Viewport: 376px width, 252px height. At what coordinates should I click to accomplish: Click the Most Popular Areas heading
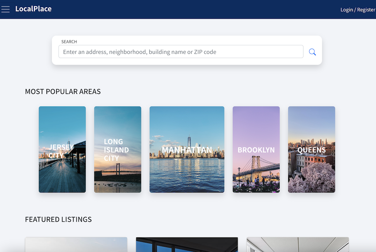click(x=63, y=92)
